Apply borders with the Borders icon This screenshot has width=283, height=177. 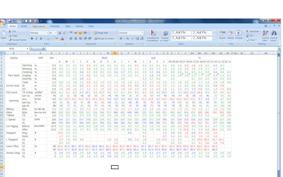pos(48,38)
